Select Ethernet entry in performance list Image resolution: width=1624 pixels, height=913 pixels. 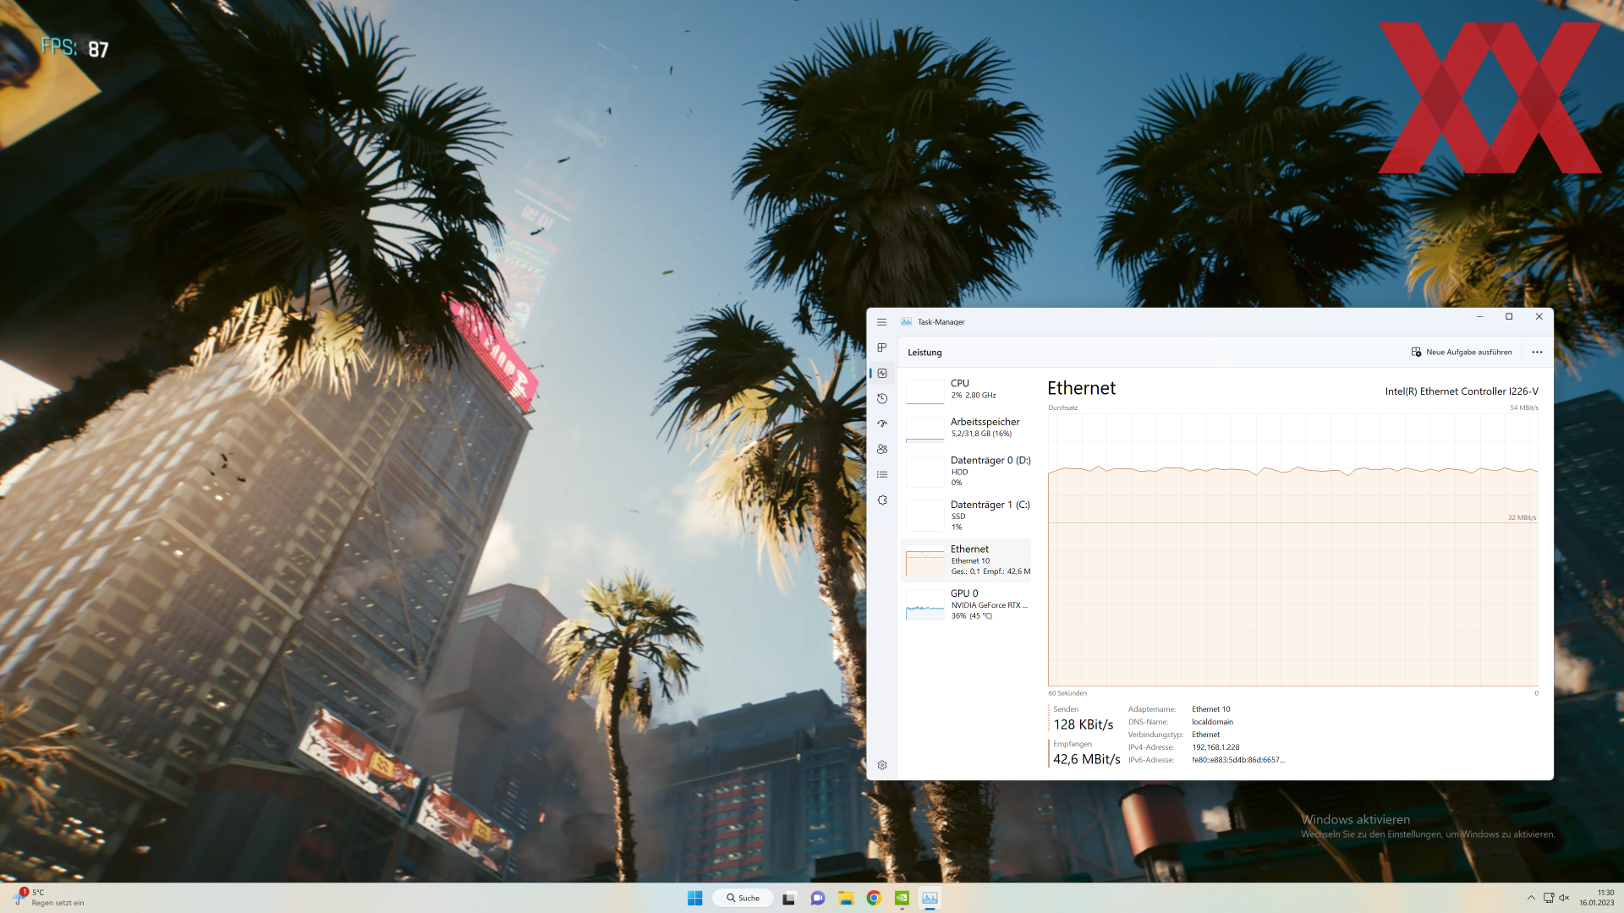coord(966,560)
